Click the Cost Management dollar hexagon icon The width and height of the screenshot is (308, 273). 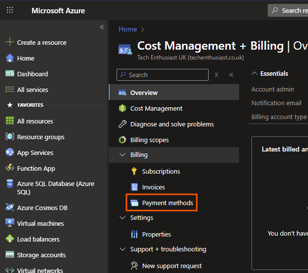pyautogui.click(x=123, y=108)
